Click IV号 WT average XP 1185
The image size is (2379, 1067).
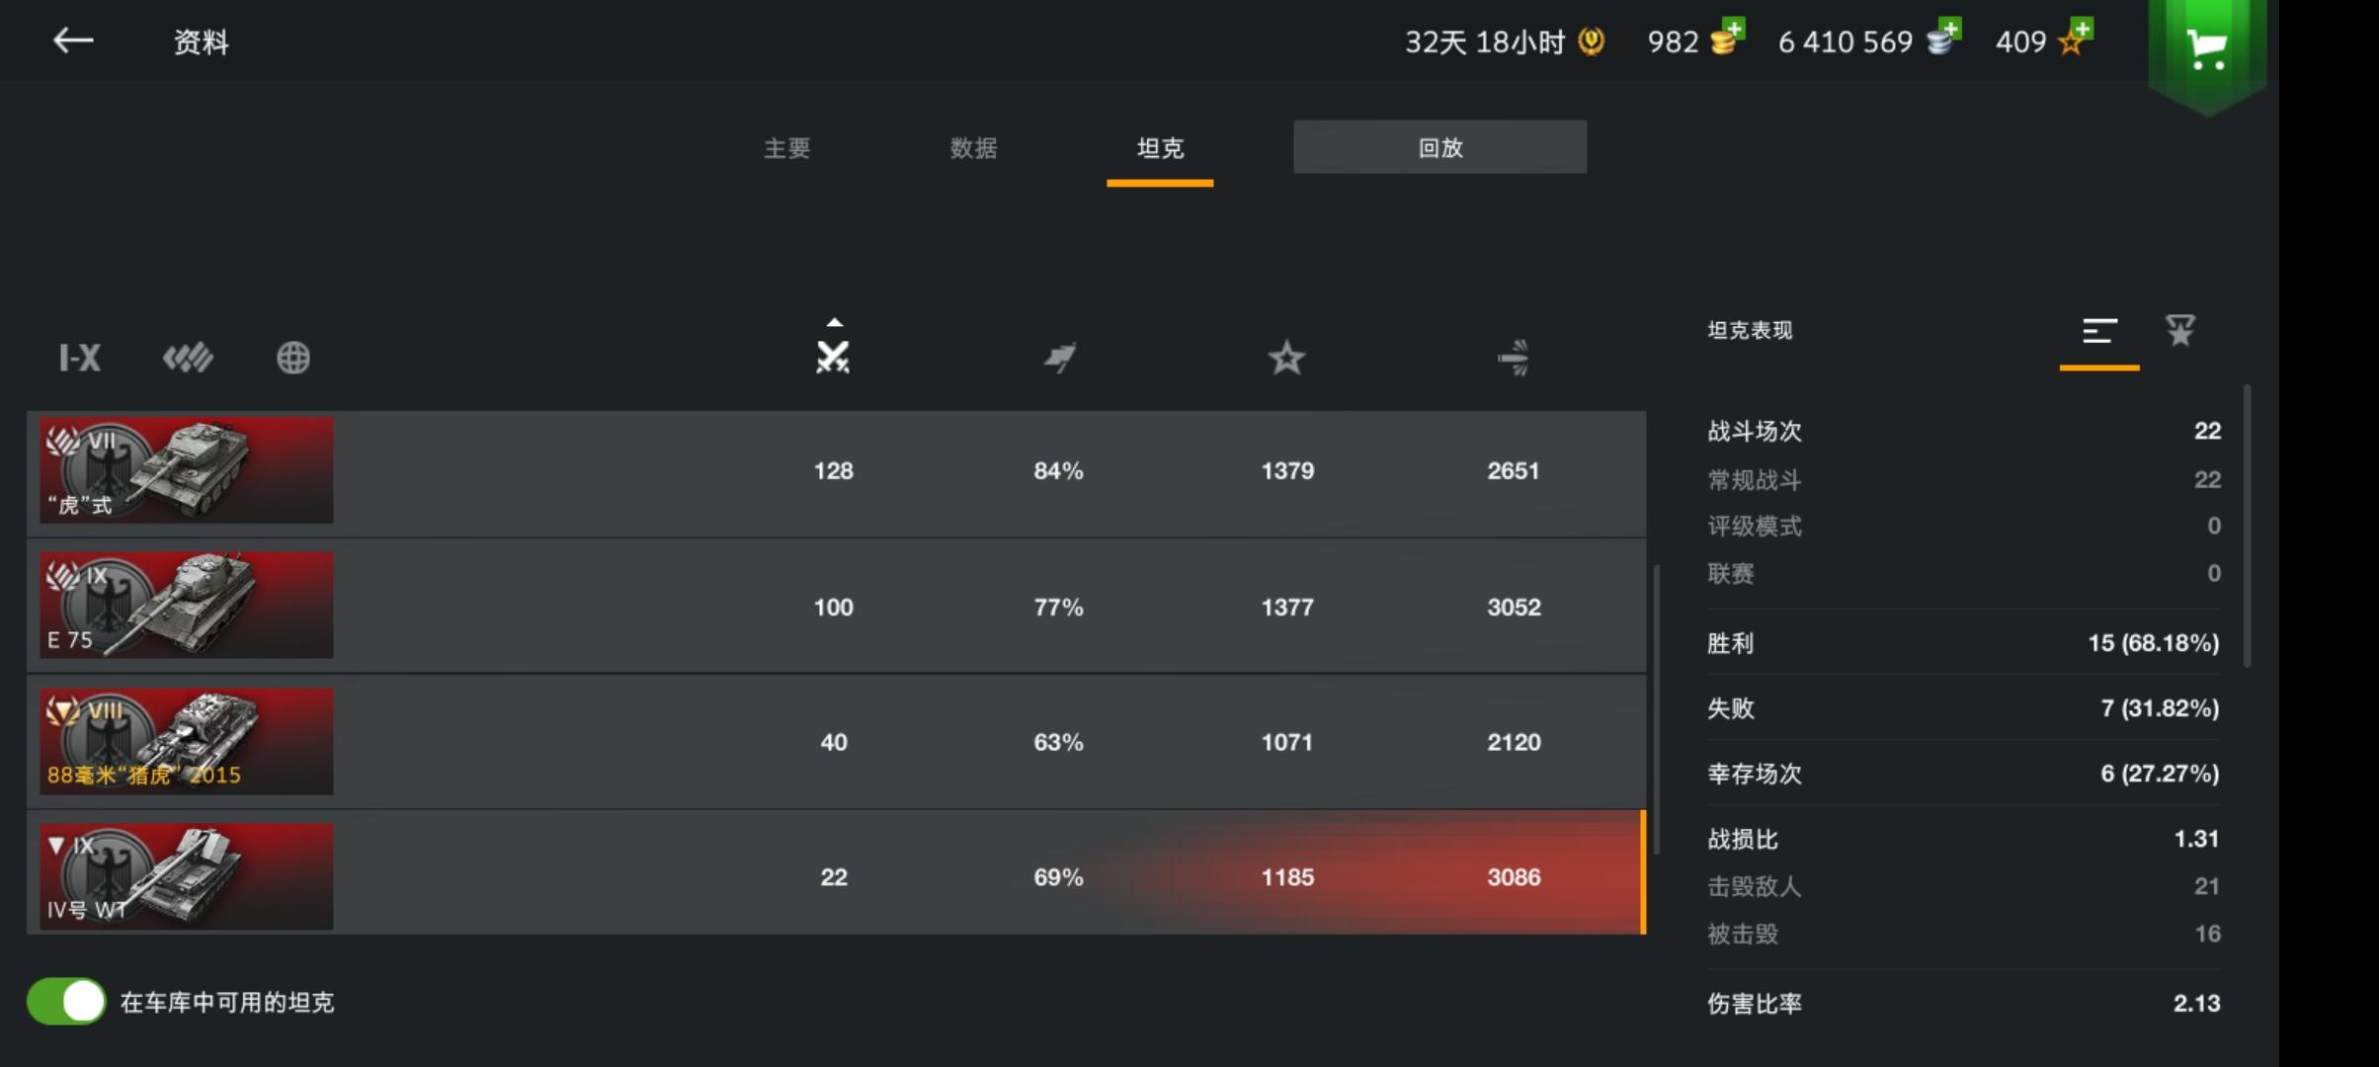pyautogui.click(x=1287, y=877)
